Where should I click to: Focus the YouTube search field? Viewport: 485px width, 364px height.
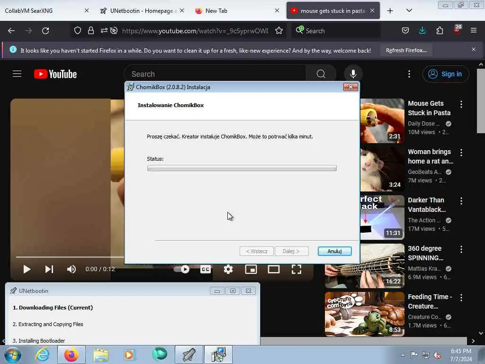(215, 74)
